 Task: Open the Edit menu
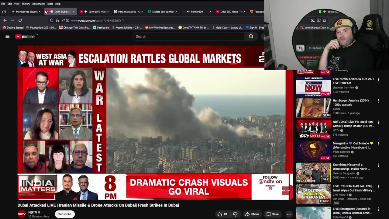(10, 4)
